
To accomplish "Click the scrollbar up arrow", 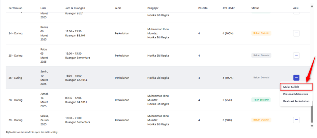I will tap(312, 6).
